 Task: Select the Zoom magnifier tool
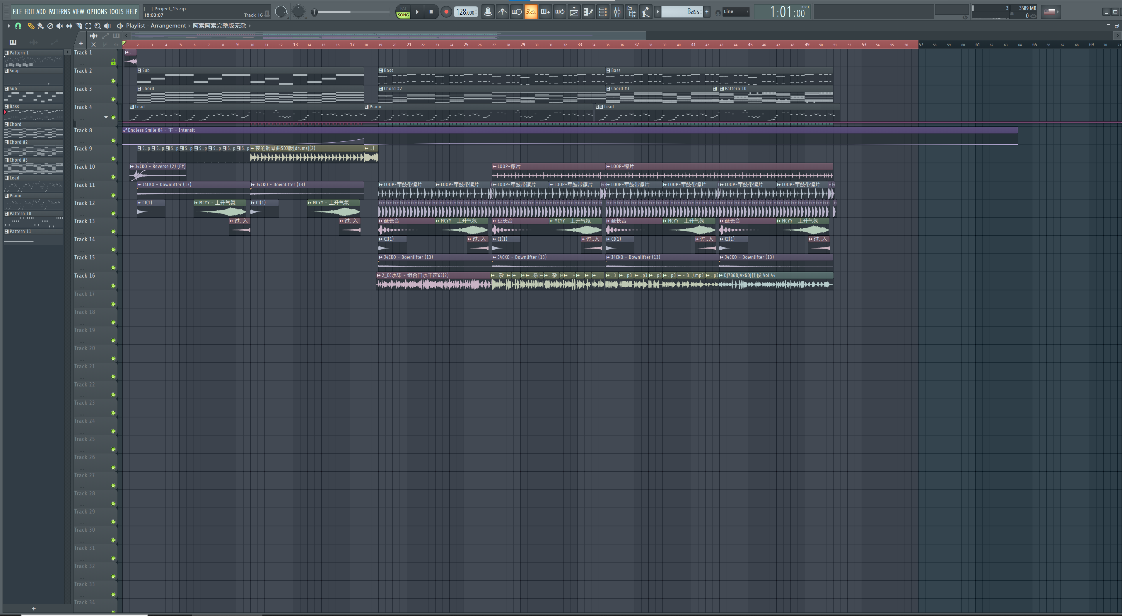coord(98,26)
